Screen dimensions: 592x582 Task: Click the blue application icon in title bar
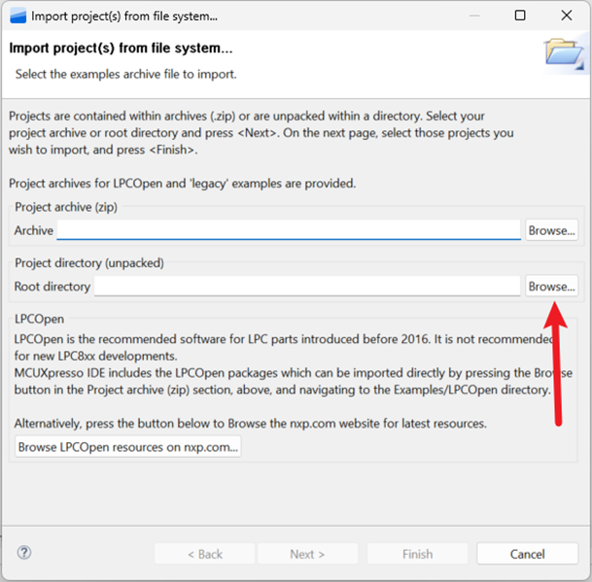click(18, 17)
